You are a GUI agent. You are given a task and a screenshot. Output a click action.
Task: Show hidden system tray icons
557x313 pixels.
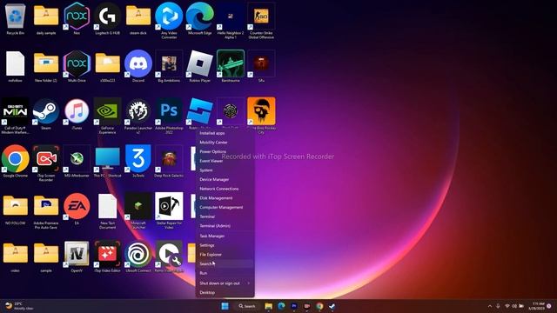tap(490, 306)
